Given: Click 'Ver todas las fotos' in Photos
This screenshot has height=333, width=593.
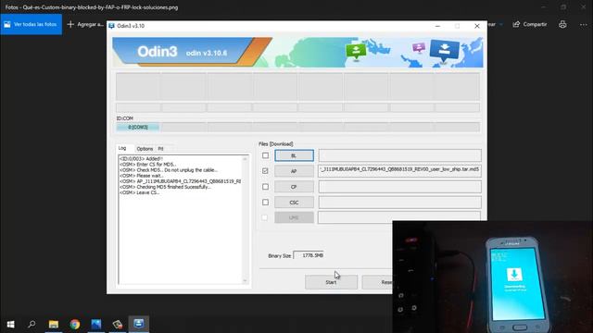Looking at the screenshot, I should pos(31,24).
